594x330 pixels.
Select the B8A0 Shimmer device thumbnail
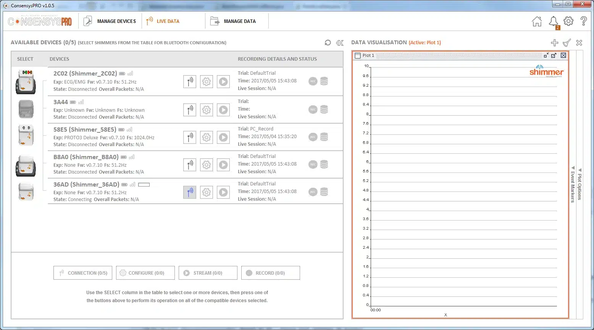click(26, 166)
